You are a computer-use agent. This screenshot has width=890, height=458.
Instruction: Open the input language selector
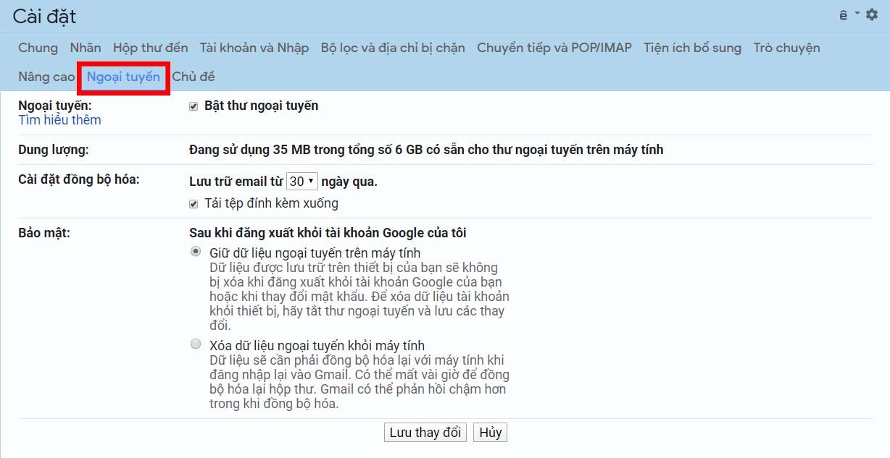click(x=849, y=14)
